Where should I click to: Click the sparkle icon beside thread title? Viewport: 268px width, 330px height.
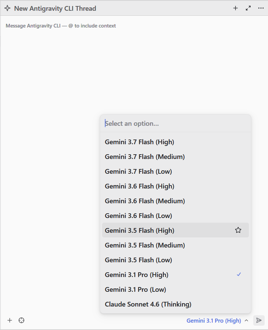point(7,8)
